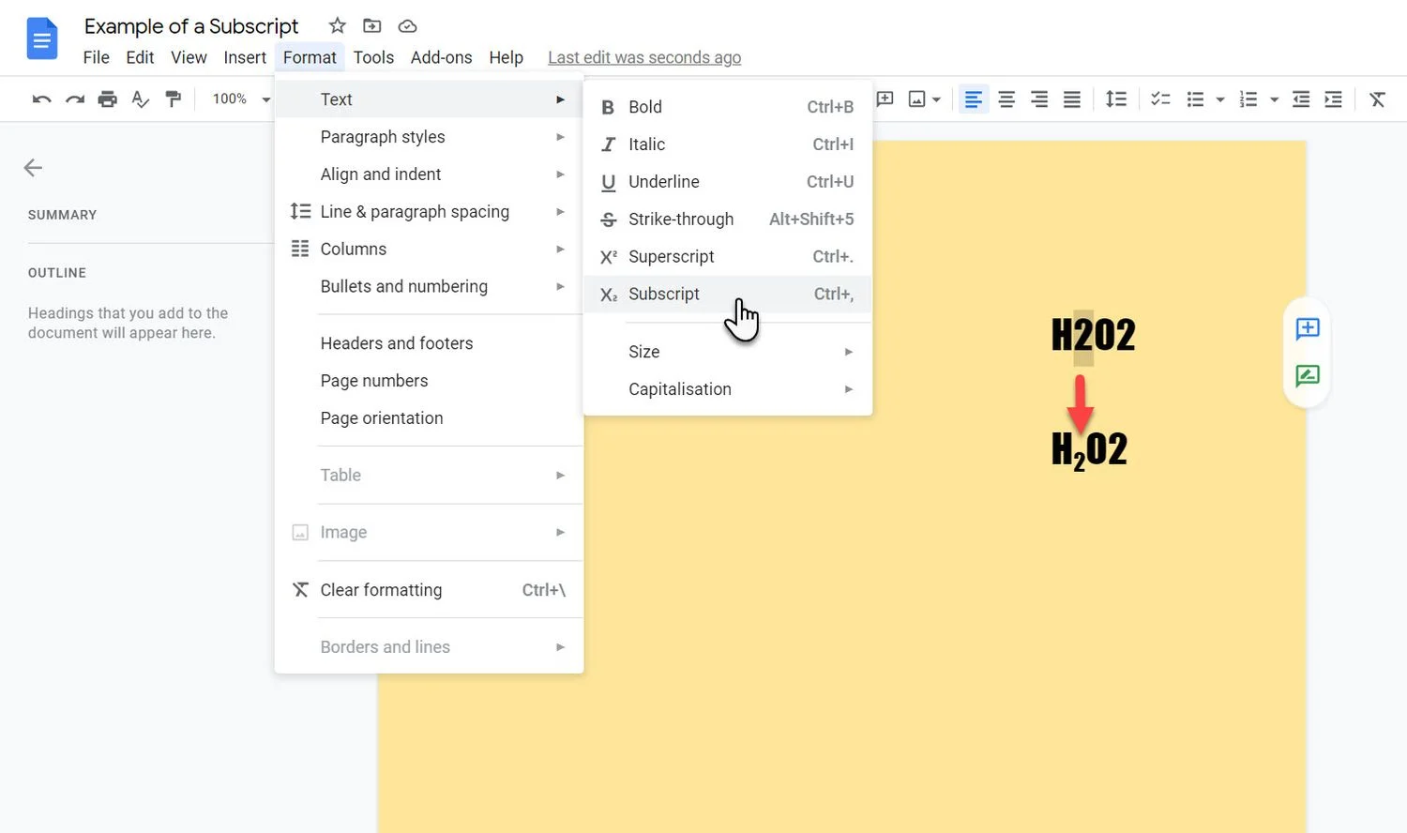Screen dimensions: 1407x833
Task: Toggle left align in the toolbar
Action: [x=974, y=98]
